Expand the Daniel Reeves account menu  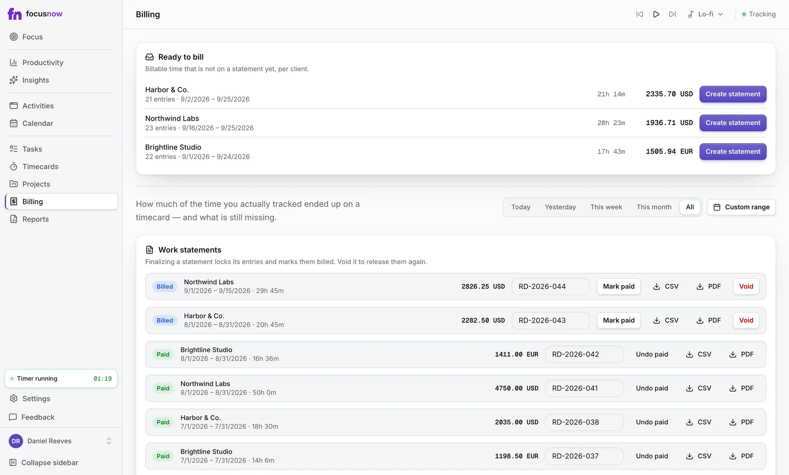point(61,441)
